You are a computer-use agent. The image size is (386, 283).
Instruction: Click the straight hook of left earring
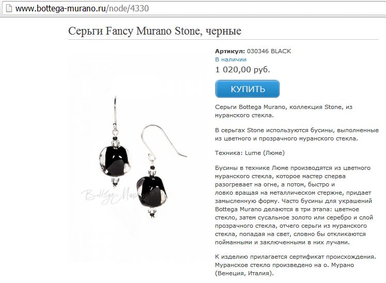115,110
